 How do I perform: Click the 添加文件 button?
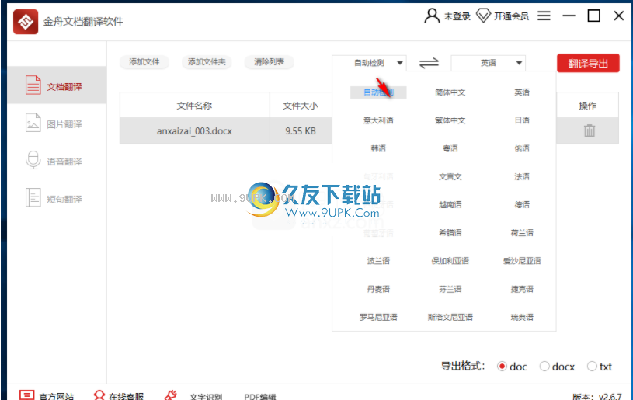(x=144, y=62)
